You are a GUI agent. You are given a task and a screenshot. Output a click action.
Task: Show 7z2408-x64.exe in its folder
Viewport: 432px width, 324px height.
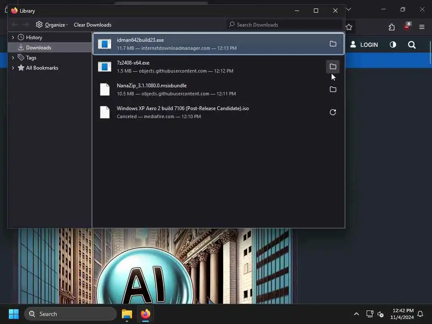333,67
